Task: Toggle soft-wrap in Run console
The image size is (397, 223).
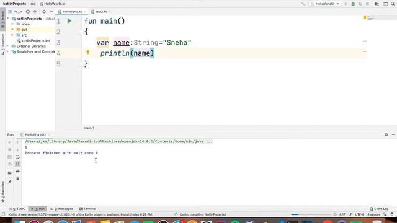Action: coord(18,157)
